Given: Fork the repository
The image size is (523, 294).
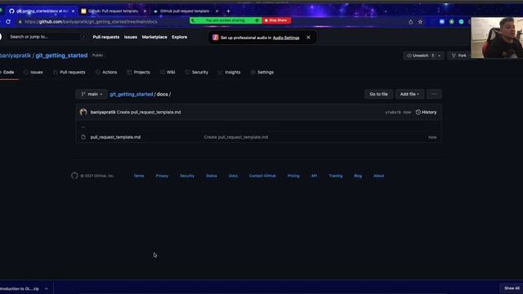Looking at the screenshot, I should [x=459, y=56].
